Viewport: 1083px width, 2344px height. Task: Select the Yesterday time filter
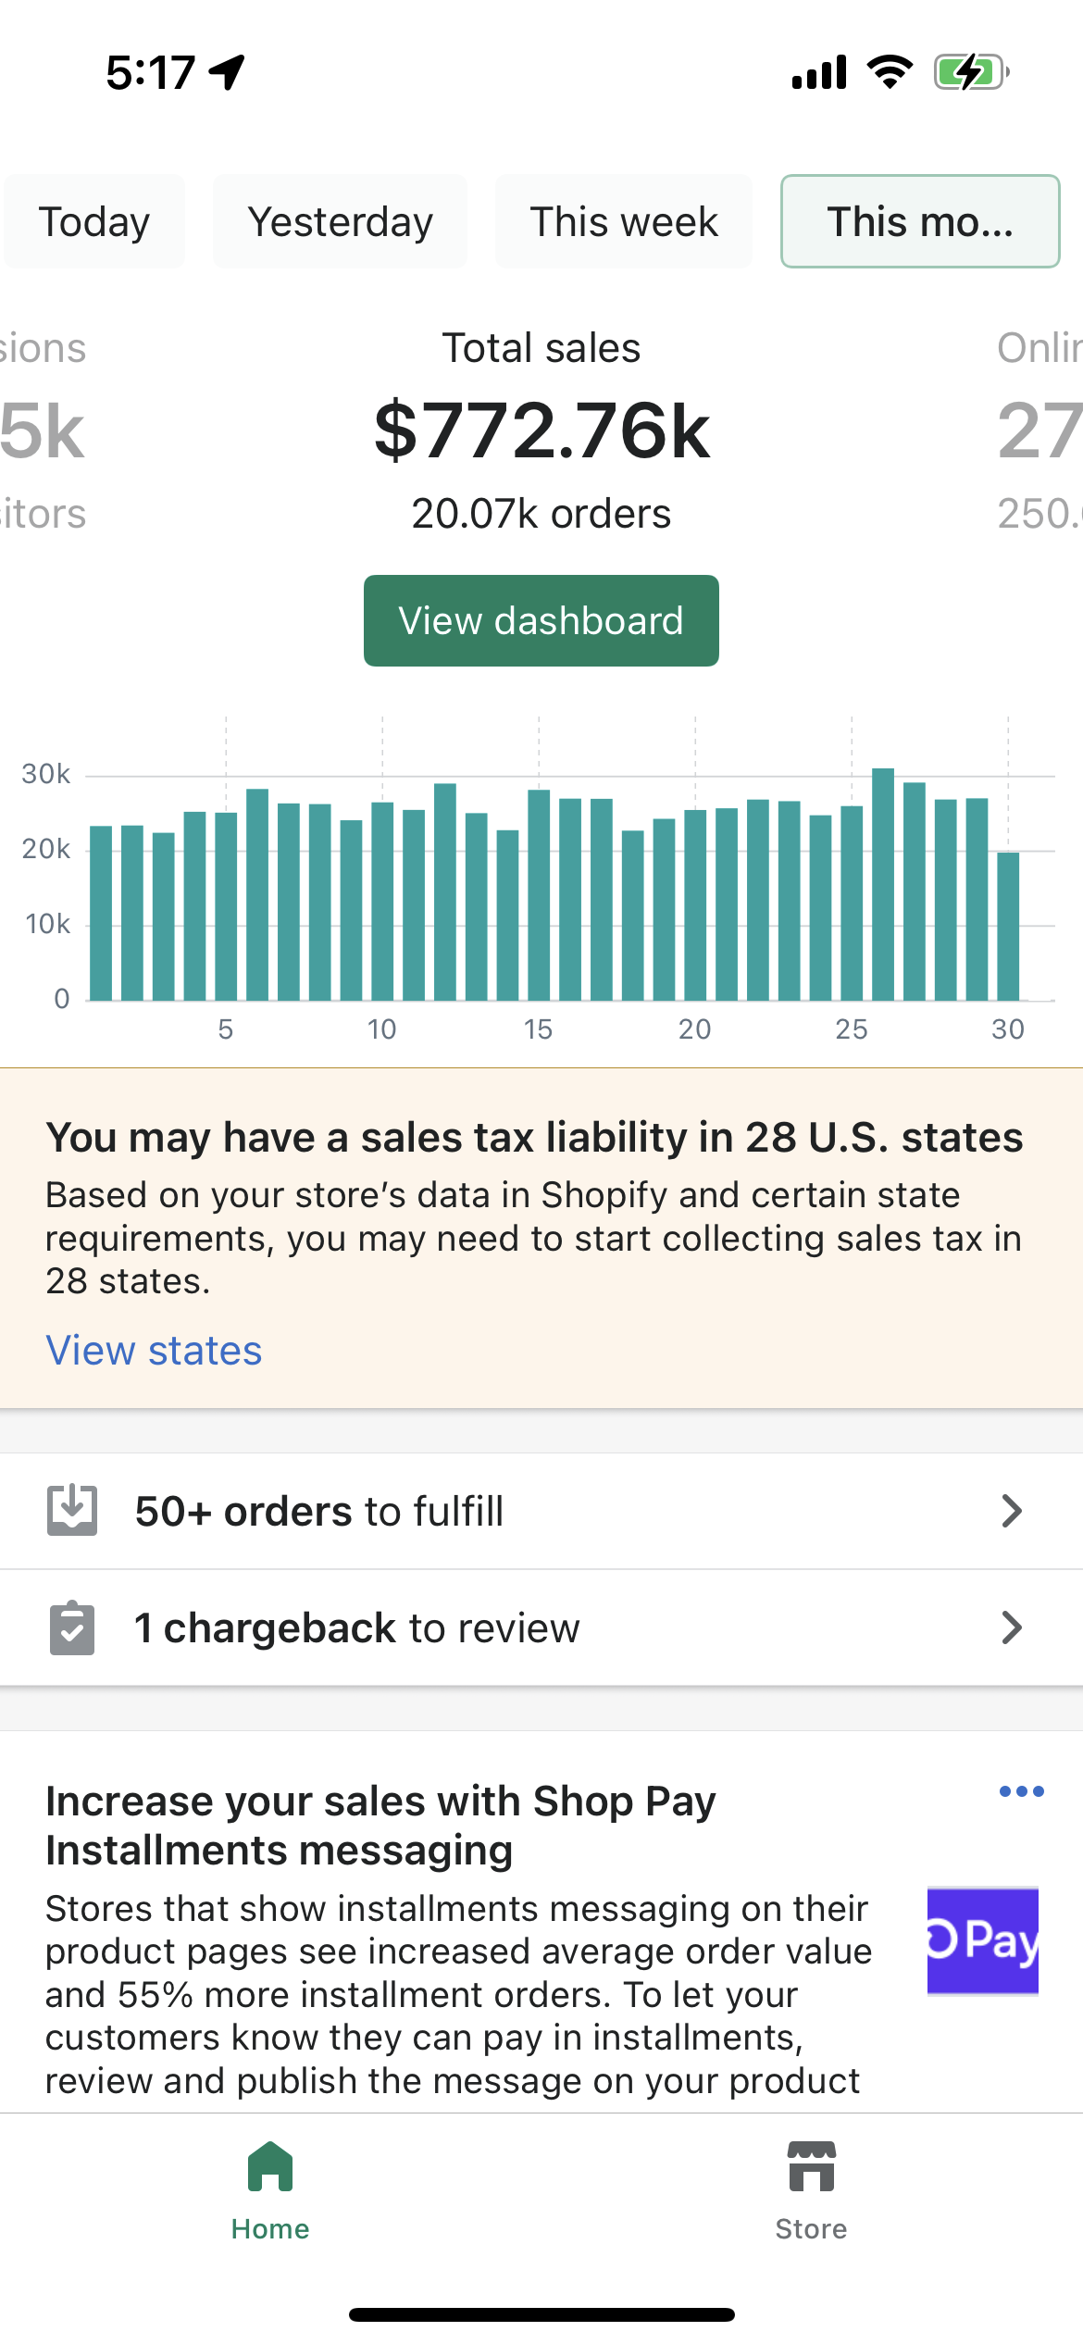(340, 221)
